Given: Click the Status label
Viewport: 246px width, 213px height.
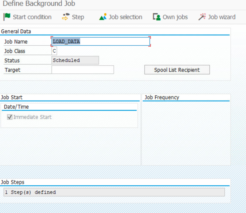Looking at the screenshot, I should [12, 61].
